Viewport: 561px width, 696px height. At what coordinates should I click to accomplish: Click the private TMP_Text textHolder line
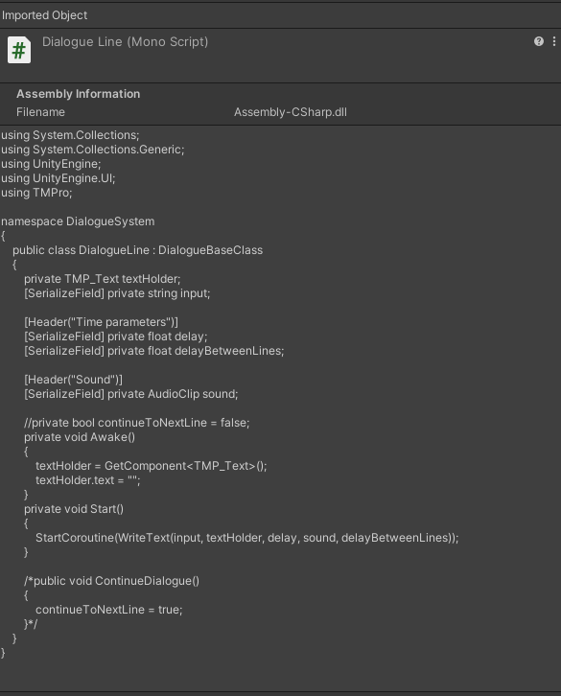103,279
